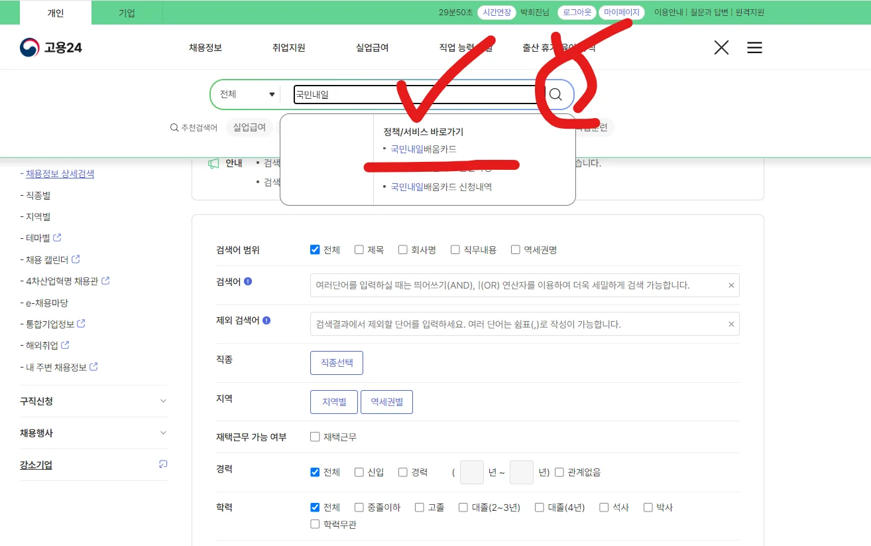
Task: Click the 역세권별 button
Action: (387, 402)
